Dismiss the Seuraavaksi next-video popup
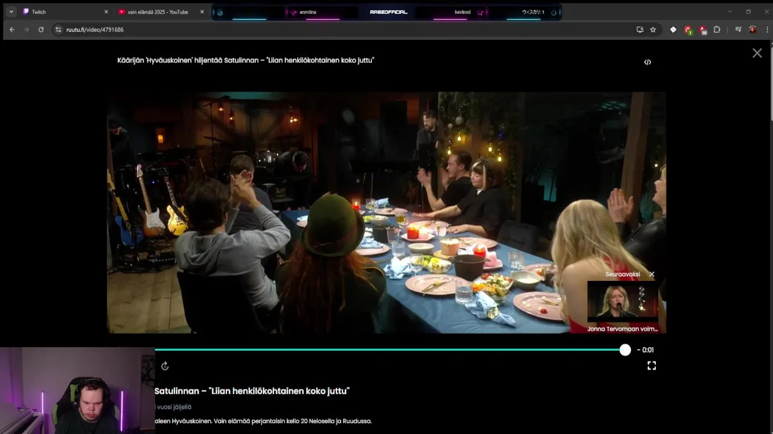 pyautogui.click(x=652, y=274)
